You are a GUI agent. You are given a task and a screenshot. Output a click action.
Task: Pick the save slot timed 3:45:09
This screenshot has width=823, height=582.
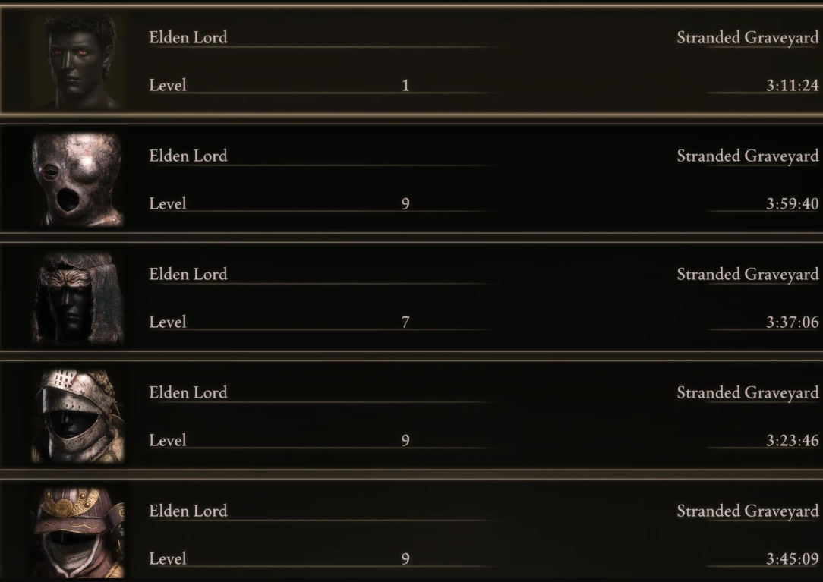point(411,530)
